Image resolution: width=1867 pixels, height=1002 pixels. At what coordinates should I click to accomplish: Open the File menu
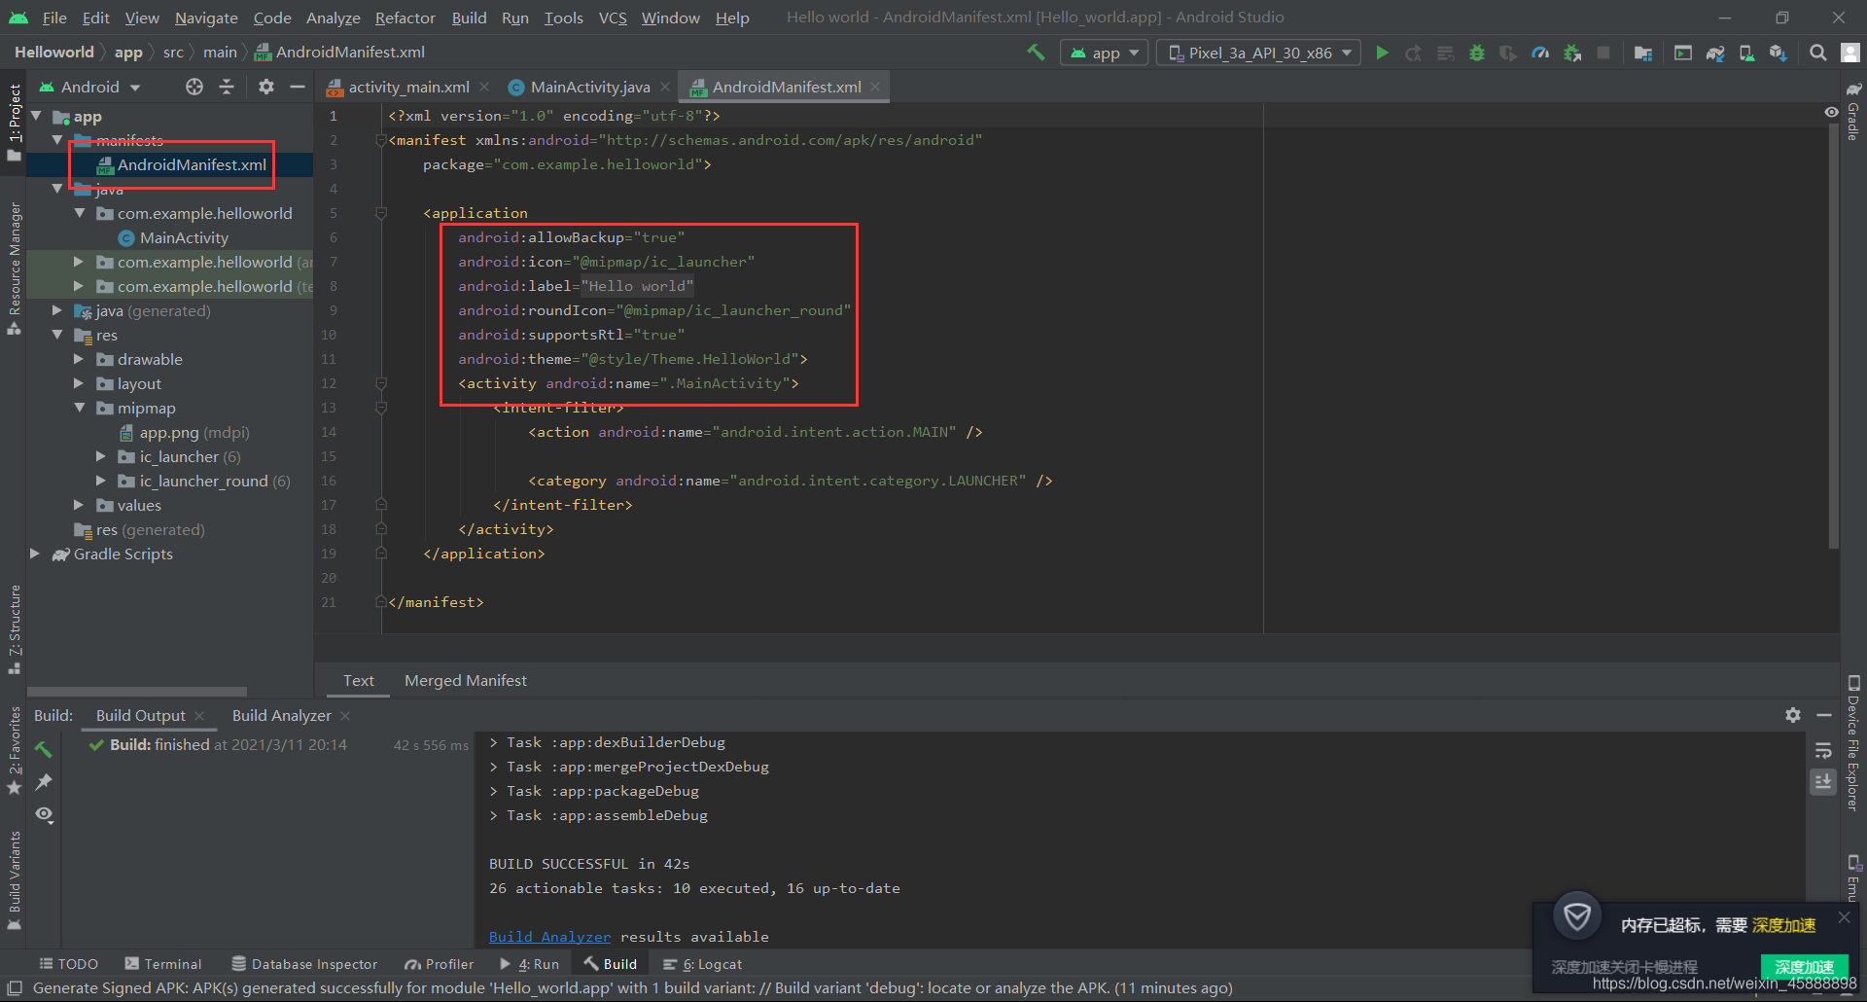click(54, 18)
